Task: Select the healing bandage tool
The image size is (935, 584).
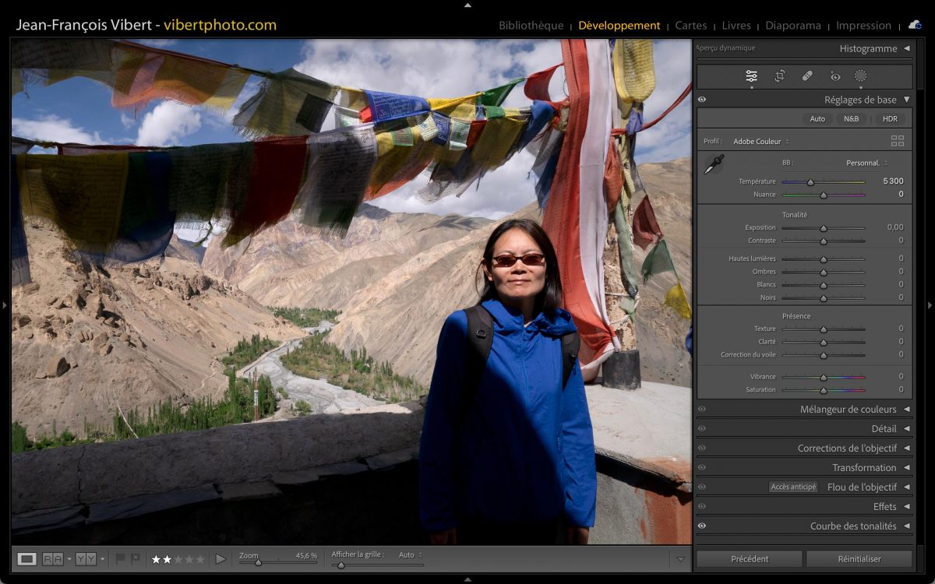Action: (807, 76)
